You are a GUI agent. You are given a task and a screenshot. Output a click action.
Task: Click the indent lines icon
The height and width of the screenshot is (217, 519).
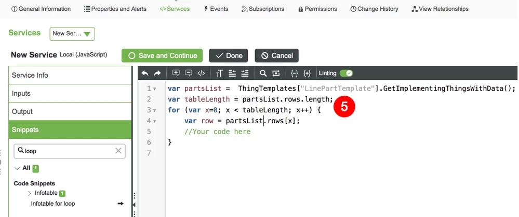(245, 73)
